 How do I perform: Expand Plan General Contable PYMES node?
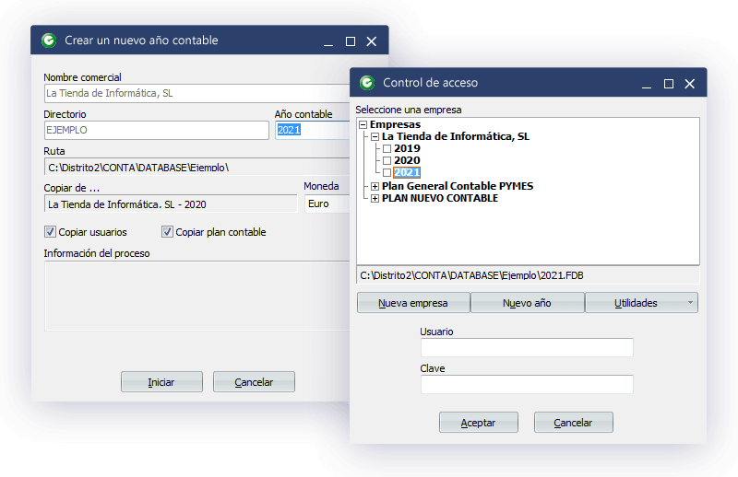(x=375, y=186)
